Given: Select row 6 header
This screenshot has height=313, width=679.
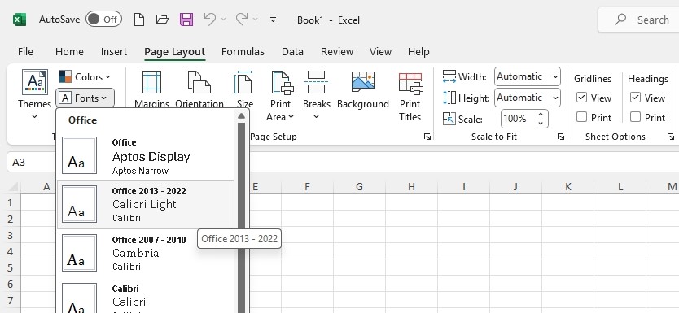Looking at the screenshot, I should 11,284.
